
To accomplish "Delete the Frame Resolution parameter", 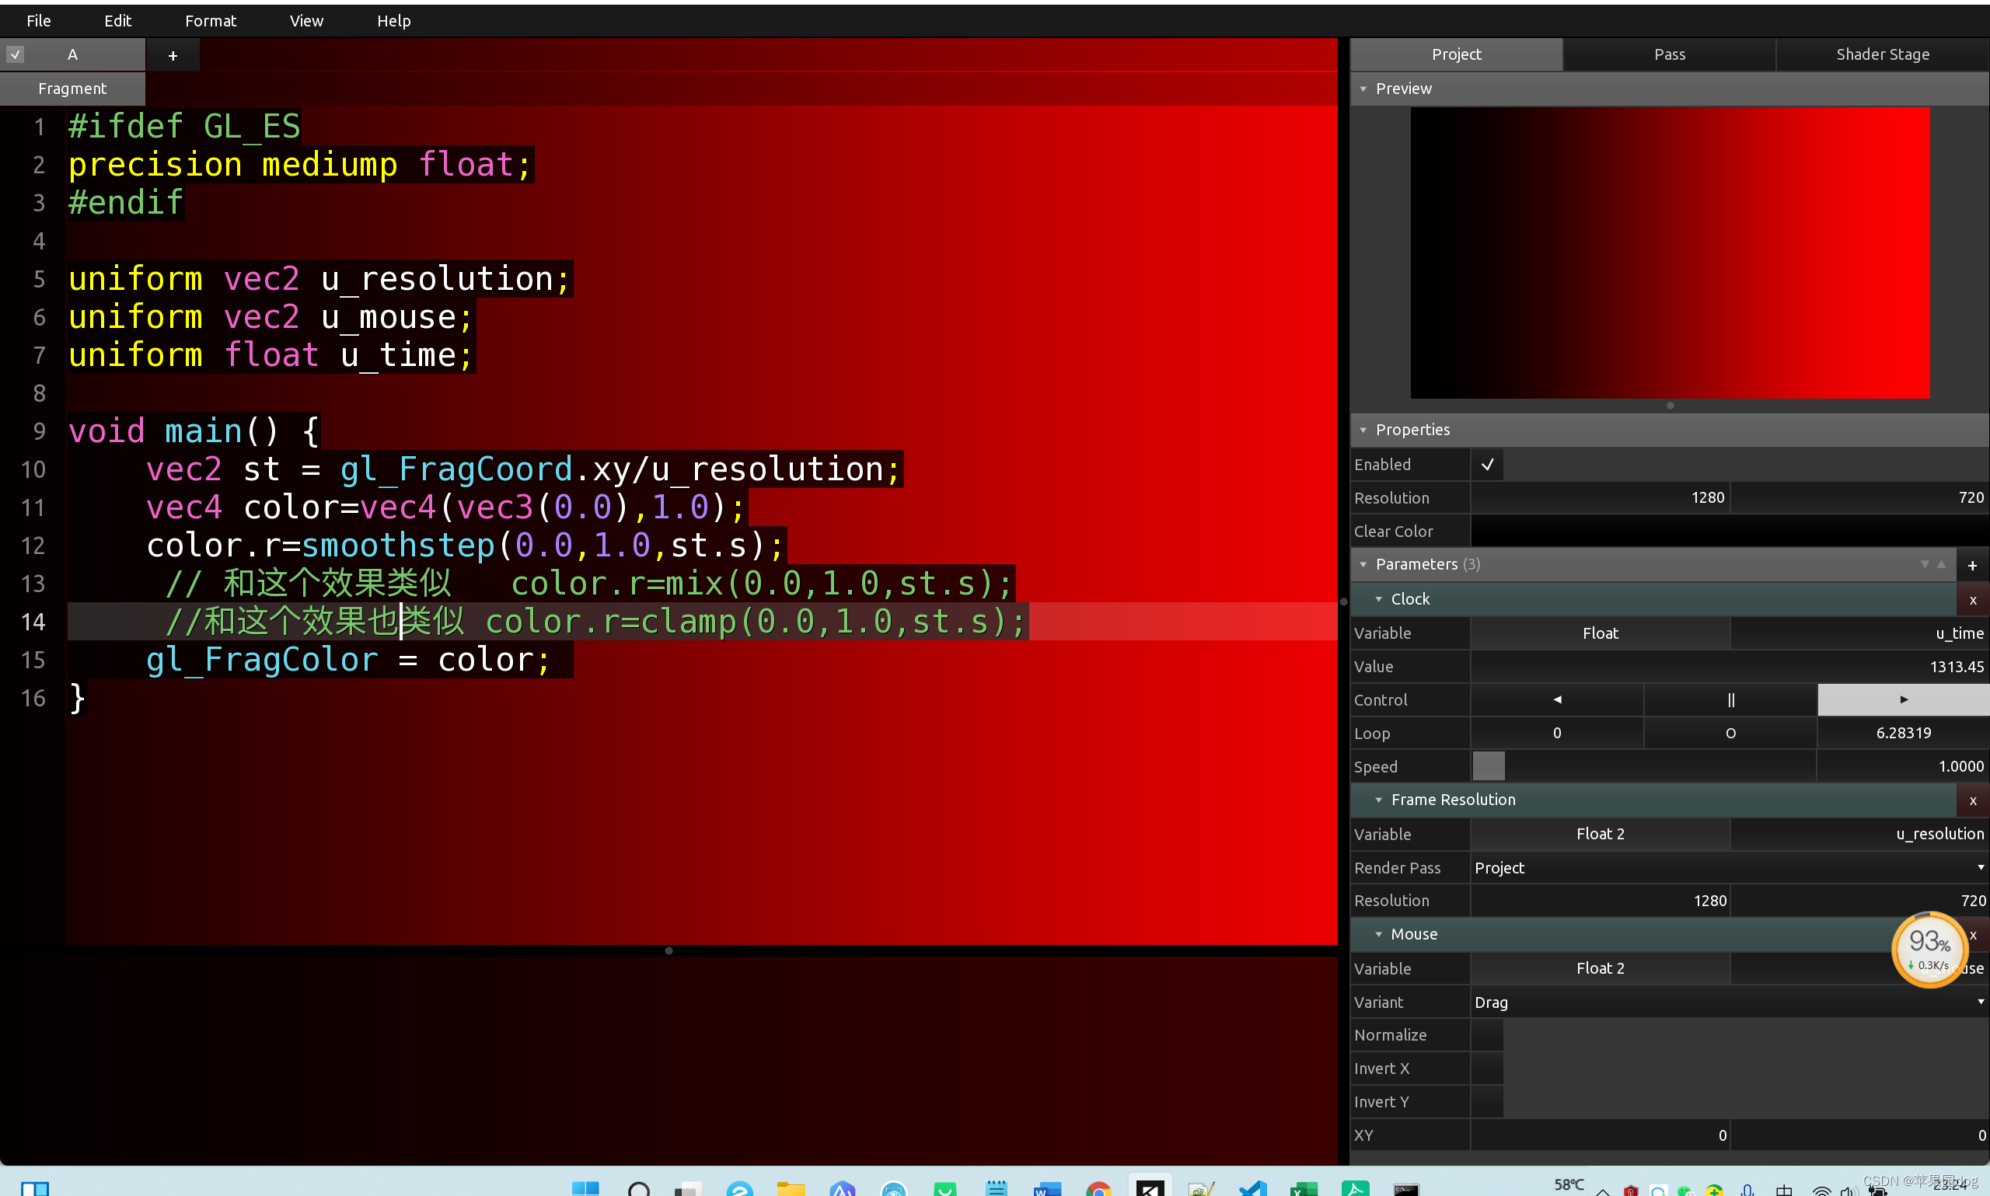I will click(x=1972, y=800).
